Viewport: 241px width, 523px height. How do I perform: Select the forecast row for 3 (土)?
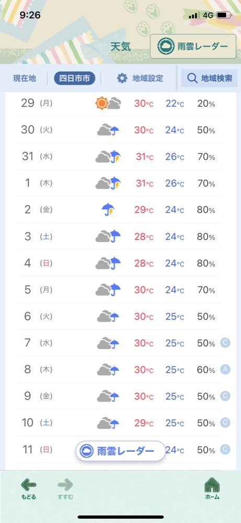pyautogui.click(x=119, y=236)
